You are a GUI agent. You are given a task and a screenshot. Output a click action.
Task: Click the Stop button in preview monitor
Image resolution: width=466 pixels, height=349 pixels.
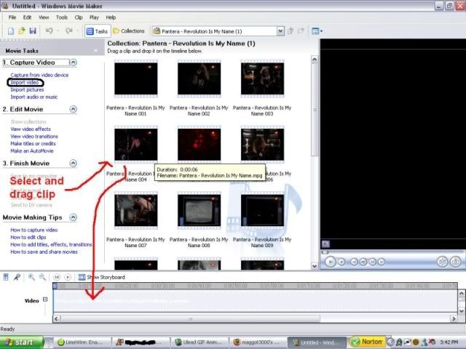(x=341, y=262)
